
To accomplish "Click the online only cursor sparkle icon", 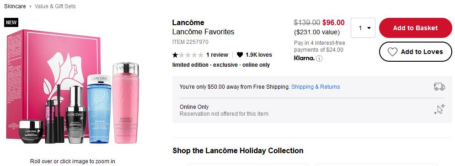I will point(439,109).
